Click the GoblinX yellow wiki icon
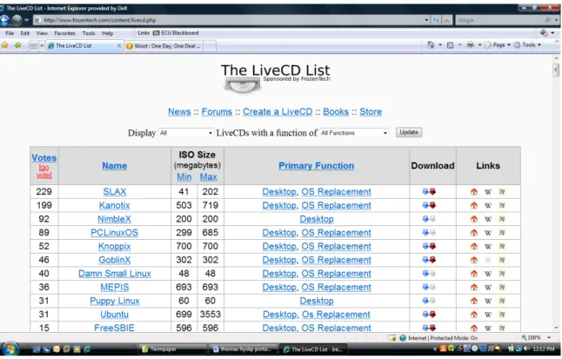562x359 pixels. pyautogui.click(x=502, y=260)
